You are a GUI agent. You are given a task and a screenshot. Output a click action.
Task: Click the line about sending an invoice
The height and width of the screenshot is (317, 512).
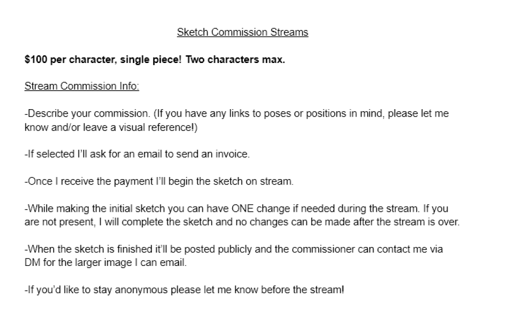137,154
